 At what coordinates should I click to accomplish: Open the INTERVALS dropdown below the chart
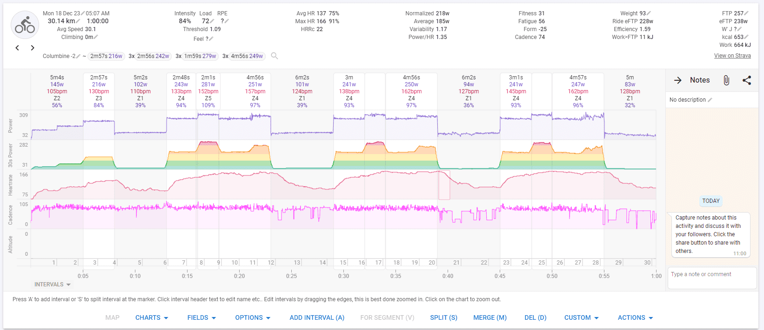[52, 285]
